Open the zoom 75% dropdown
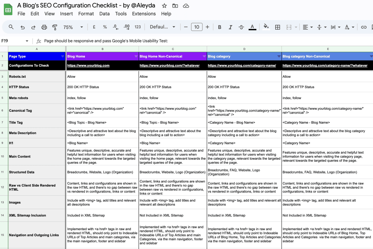The image size is (373, 249). [x=73, y=27]
